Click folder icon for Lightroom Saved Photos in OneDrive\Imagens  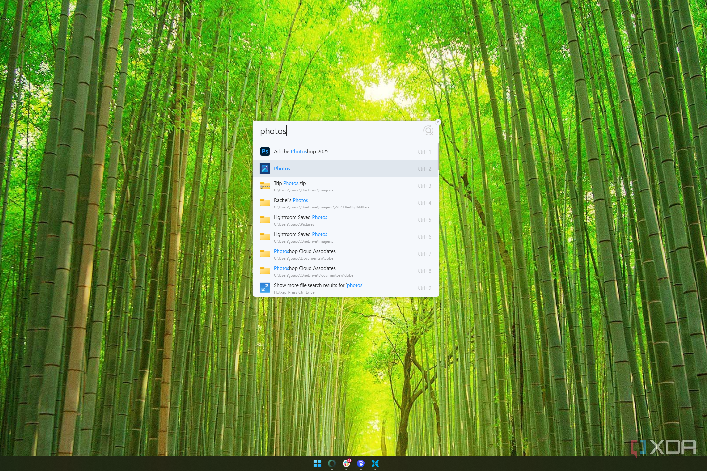(265, 237)
